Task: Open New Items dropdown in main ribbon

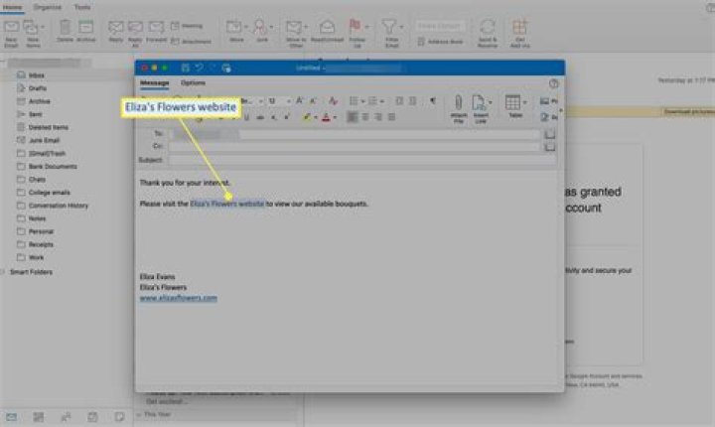Action: click(43, 27)
